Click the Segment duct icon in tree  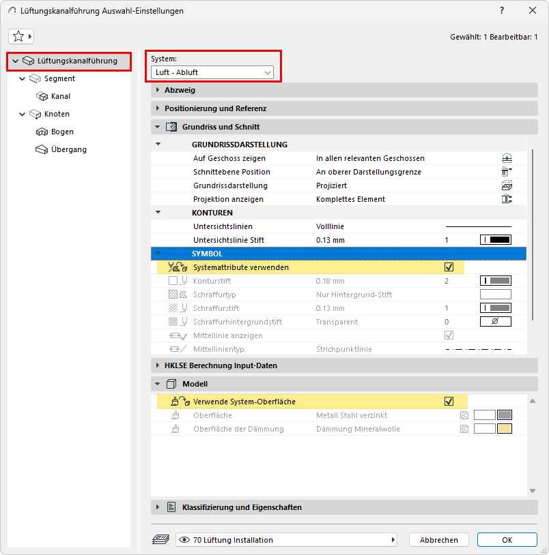[x=35, y=78]
